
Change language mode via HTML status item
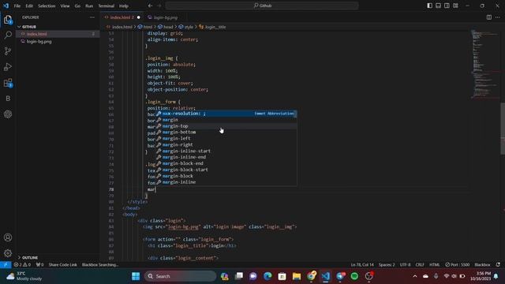(x=435, y=265)
